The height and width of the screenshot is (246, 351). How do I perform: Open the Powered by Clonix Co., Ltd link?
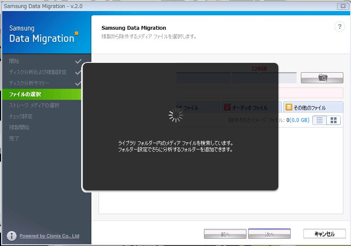[x=49, y=236]
